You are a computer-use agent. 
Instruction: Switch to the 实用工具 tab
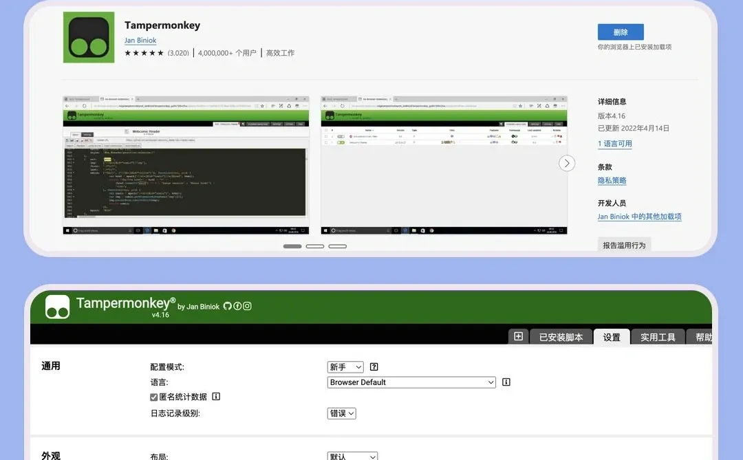(x=657, y=336)
